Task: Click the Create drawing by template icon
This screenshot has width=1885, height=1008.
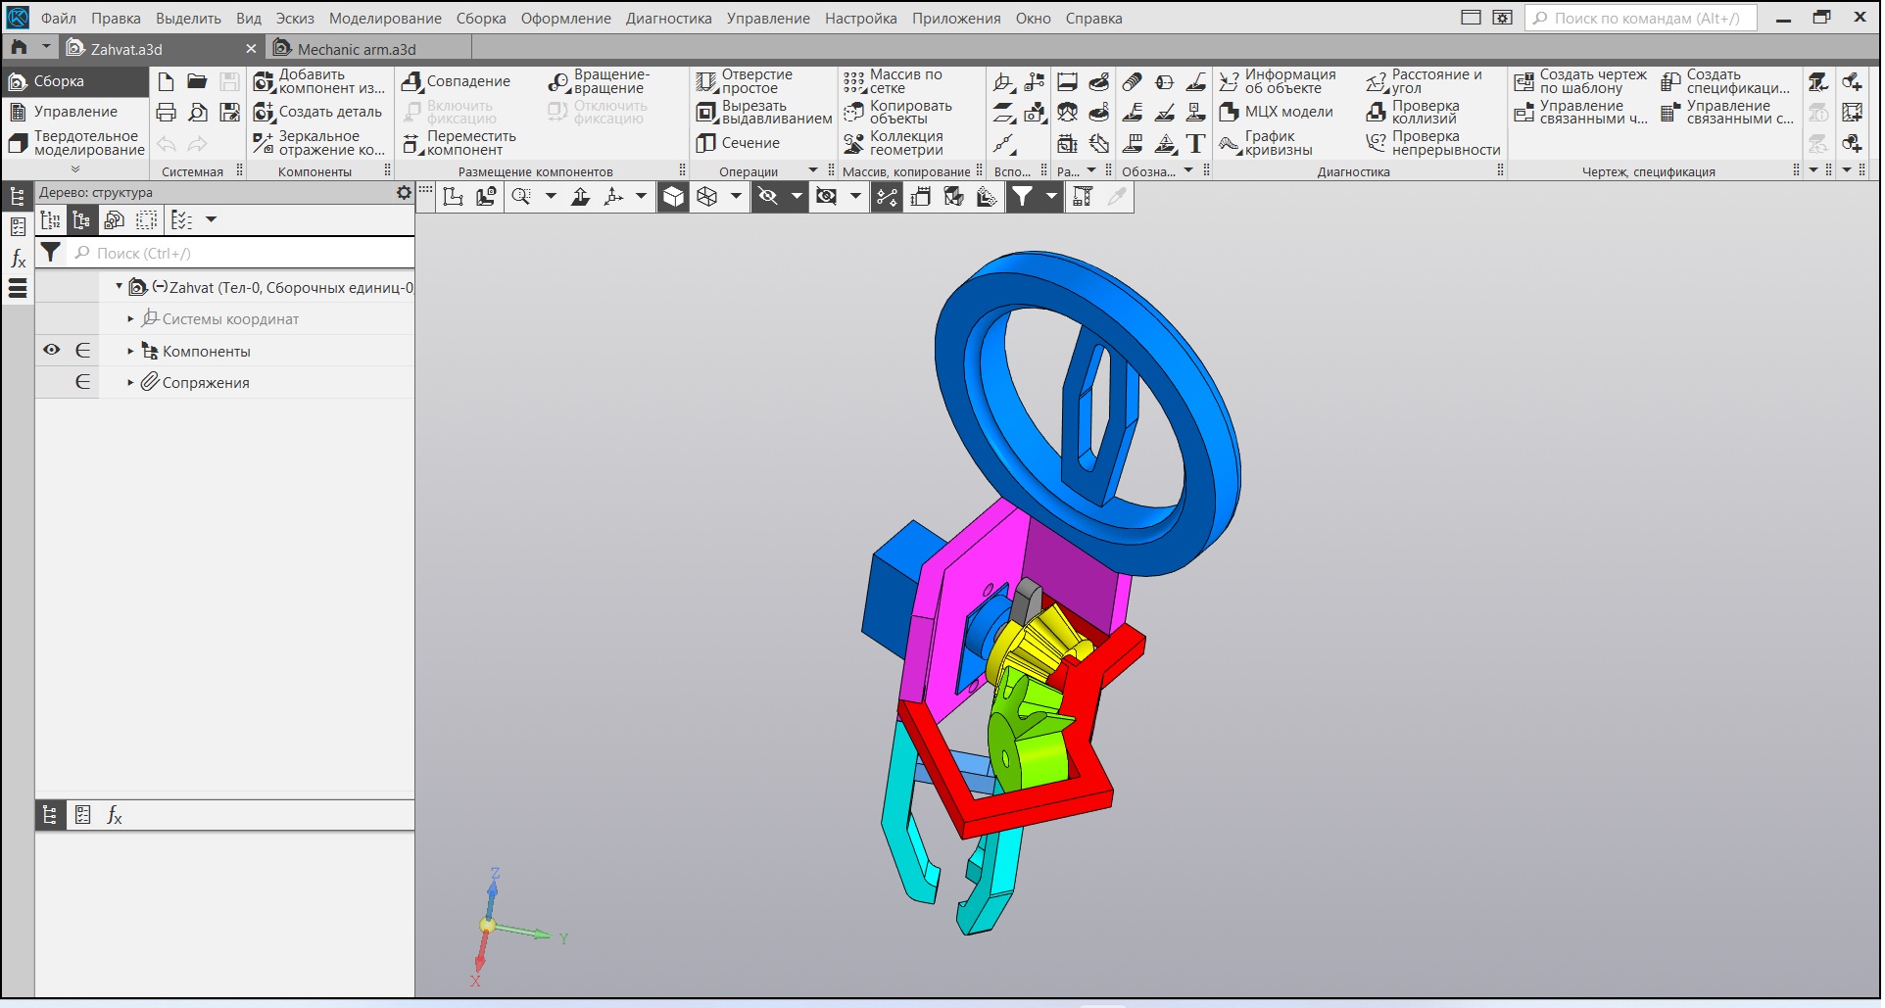Action: 1523,81
